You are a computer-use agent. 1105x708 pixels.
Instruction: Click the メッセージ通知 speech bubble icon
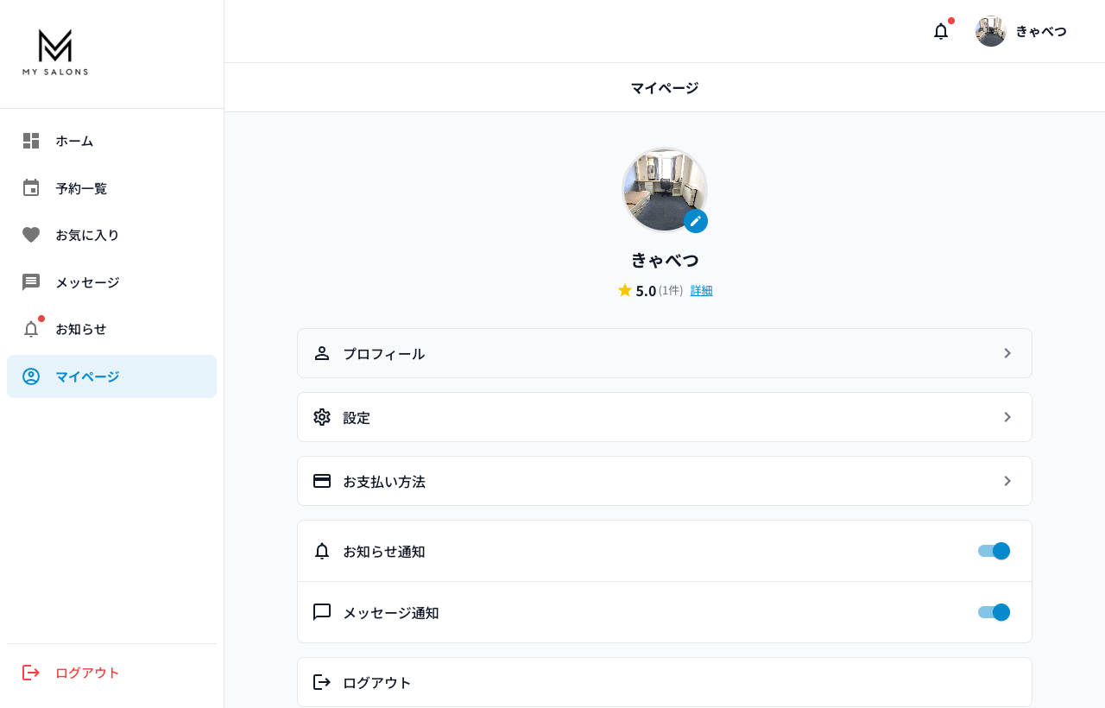322,612
